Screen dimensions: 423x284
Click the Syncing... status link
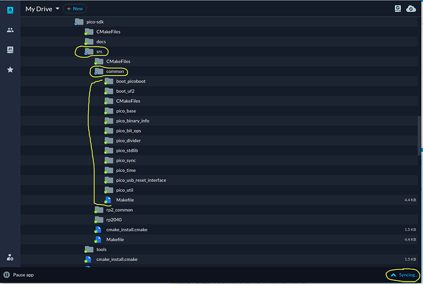pyautogui.click(x=408, y=275)
